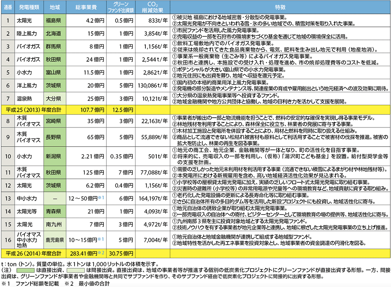Select the 12～50億円 total cost cell

(x=86, y=199)
